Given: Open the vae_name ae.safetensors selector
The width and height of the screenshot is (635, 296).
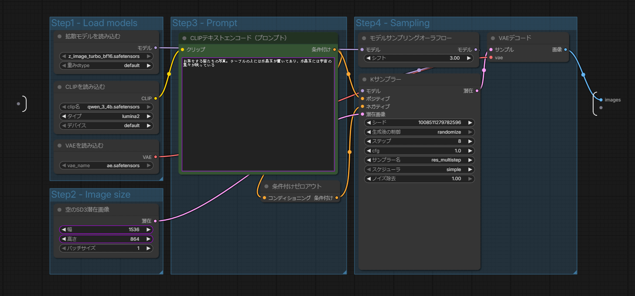Looking at the screenshot, I should click(x=106, y=165).
